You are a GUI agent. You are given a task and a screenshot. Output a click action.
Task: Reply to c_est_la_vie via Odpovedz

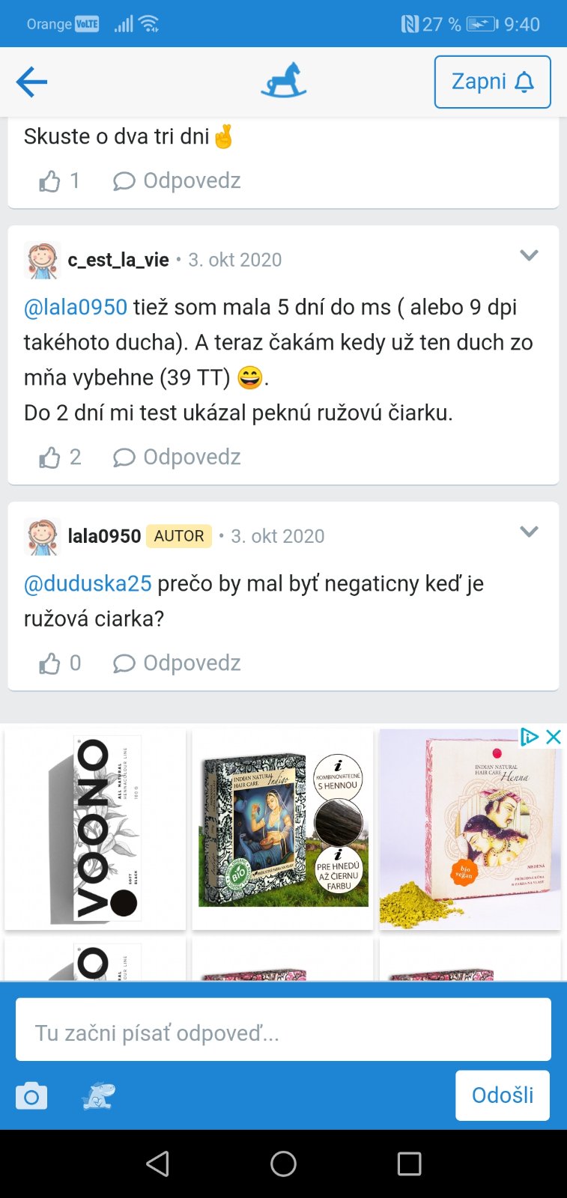coord(177,457)
